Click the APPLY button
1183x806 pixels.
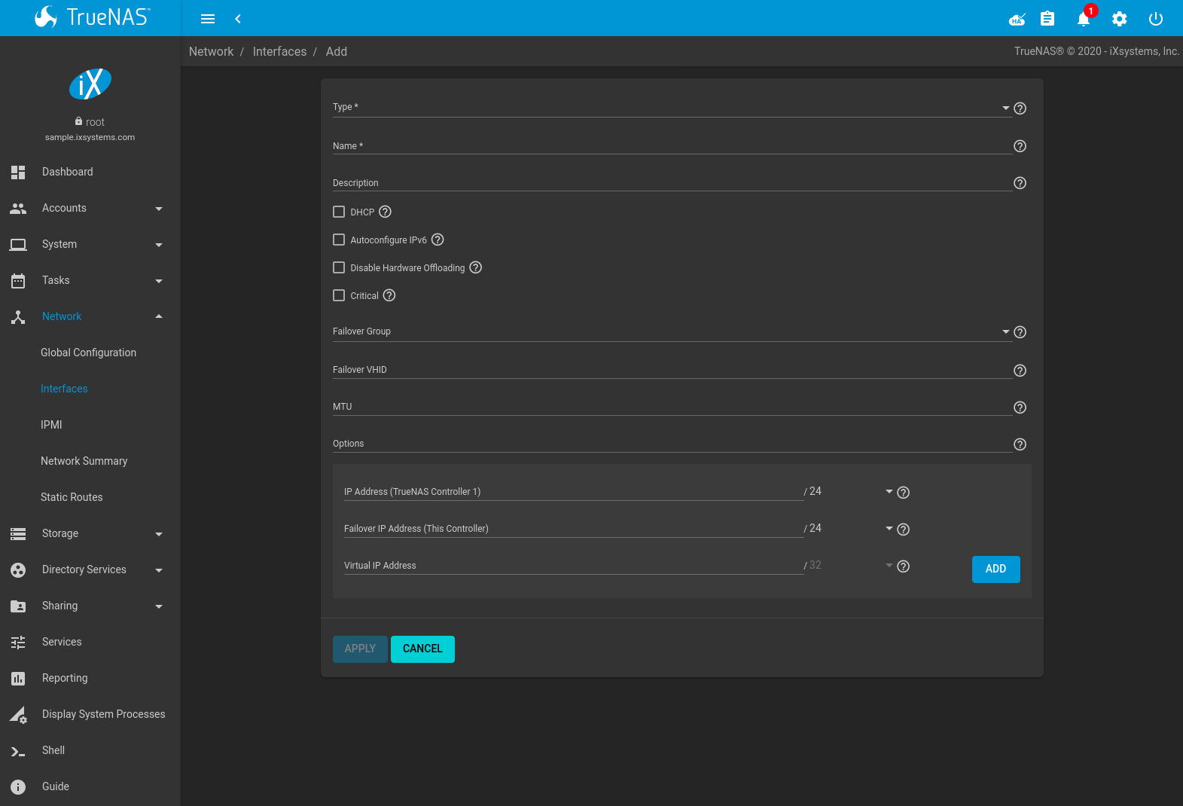click(x=360, y=649)
